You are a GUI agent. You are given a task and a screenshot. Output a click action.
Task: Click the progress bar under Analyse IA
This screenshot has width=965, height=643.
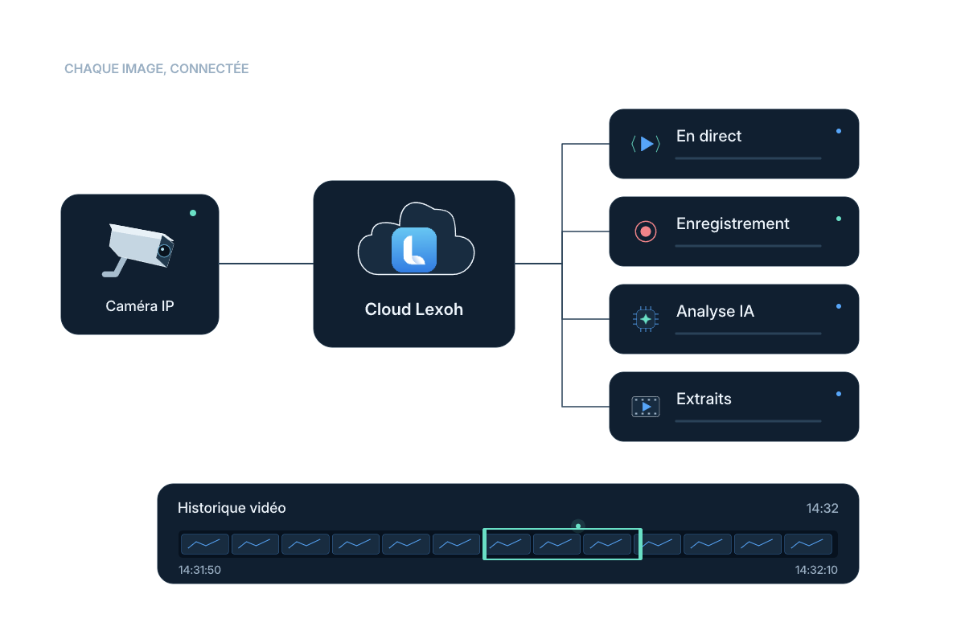coord(748,334)
